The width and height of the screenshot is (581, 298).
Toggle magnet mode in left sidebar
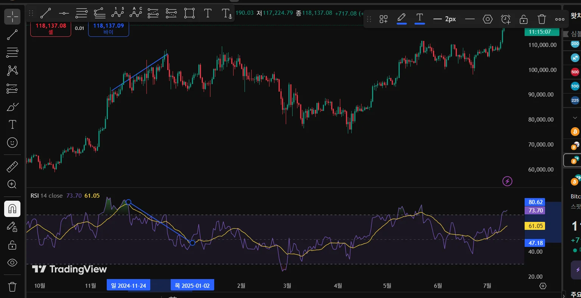[12, 209]
